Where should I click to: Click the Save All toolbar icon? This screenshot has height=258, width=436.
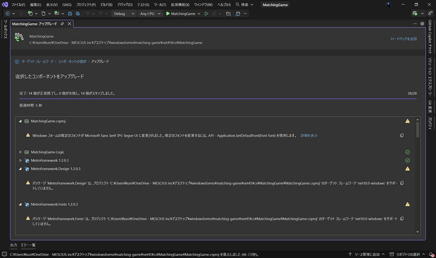pos(78,14)
